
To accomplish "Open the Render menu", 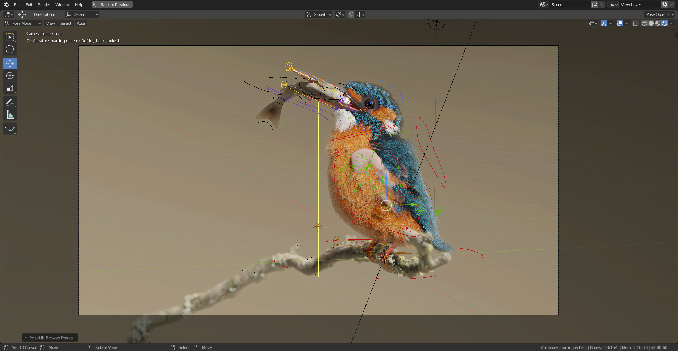I will pyautogui.click(x=44, y=5).
